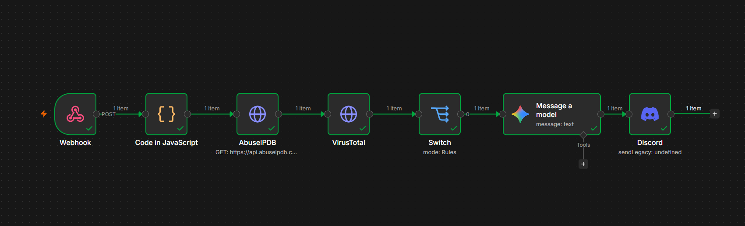The image size is (745, 226).
Task: Click the Tools label under model node
Action: point(583,145)
